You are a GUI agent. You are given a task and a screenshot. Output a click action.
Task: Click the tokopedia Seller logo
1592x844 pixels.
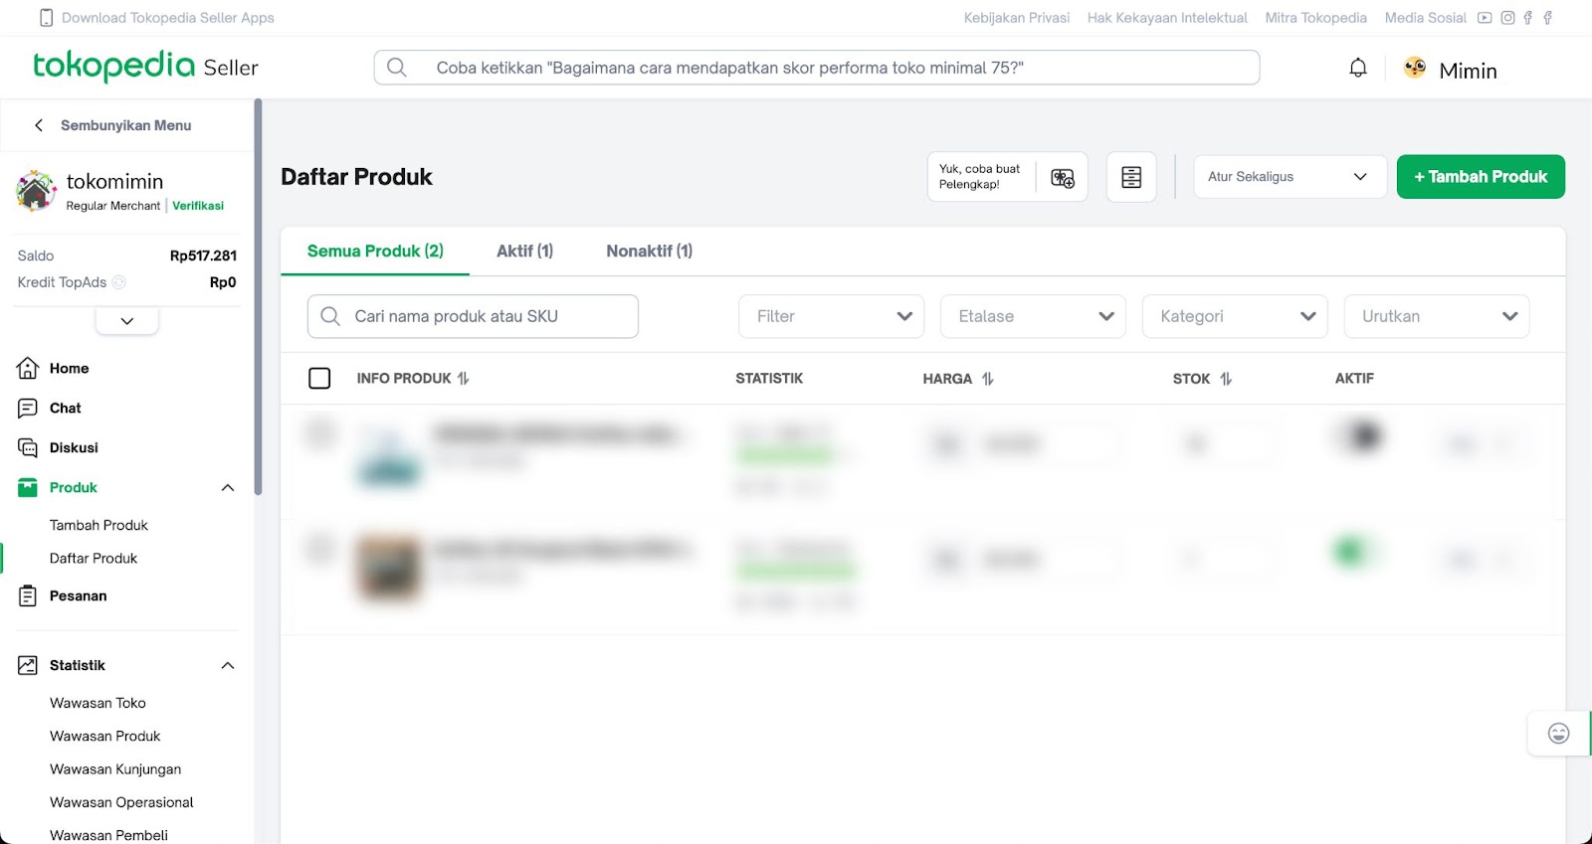point(145,67)
